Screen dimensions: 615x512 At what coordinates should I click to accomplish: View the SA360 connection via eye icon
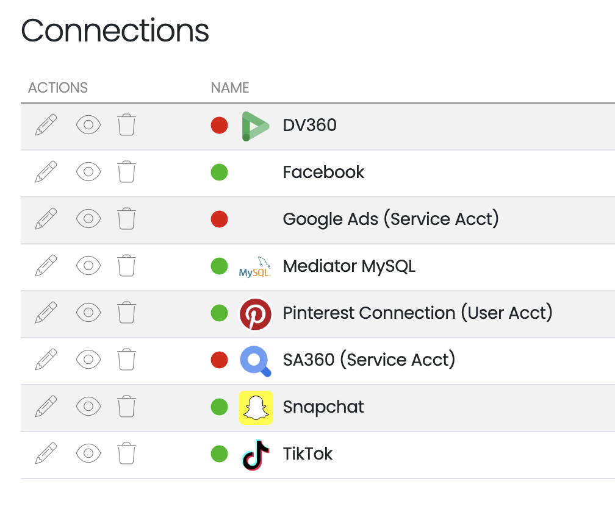pyautogui.click(x=88, y=359)
